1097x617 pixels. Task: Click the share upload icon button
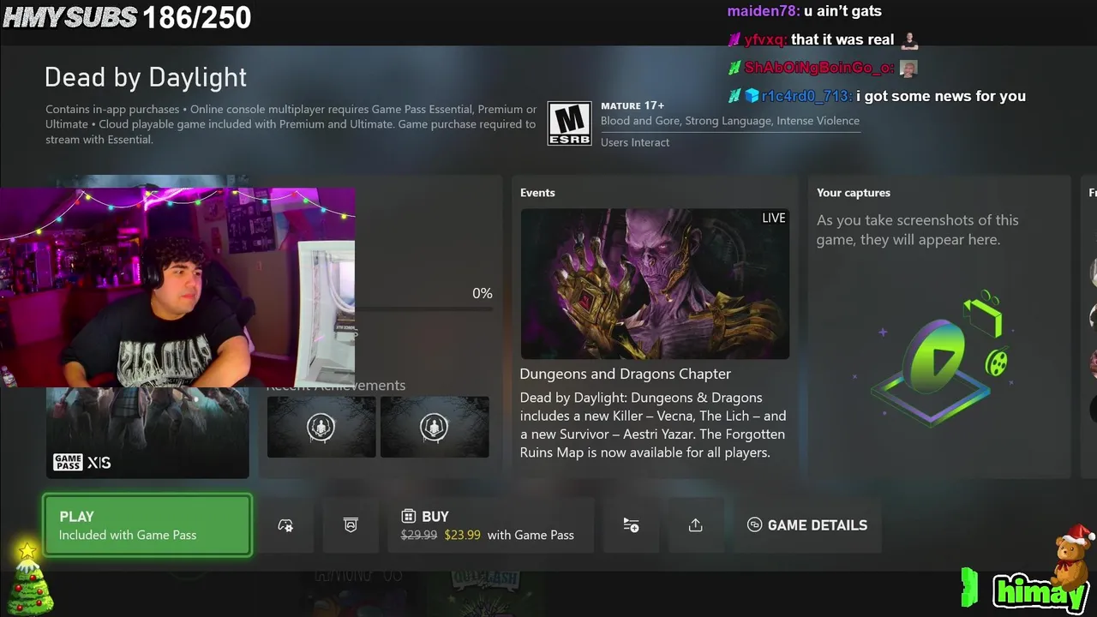pos(695,525)
